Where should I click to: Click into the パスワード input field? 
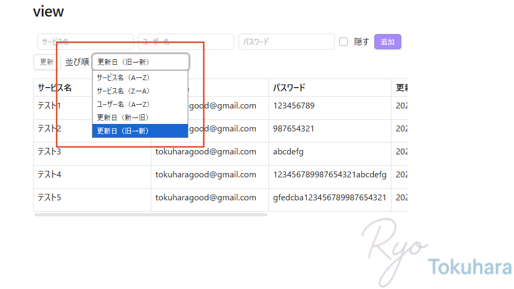(286, 42)
